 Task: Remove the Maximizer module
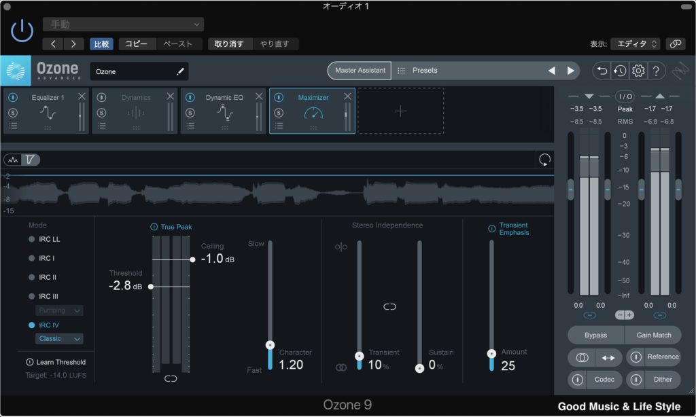point(347,96)
